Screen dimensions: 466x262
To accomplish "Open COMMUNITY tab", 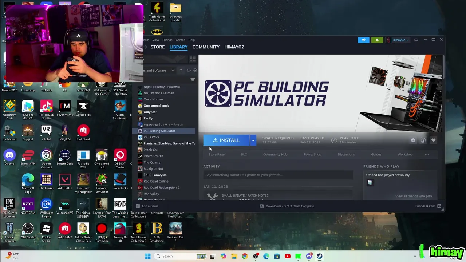I will point(206,47).
